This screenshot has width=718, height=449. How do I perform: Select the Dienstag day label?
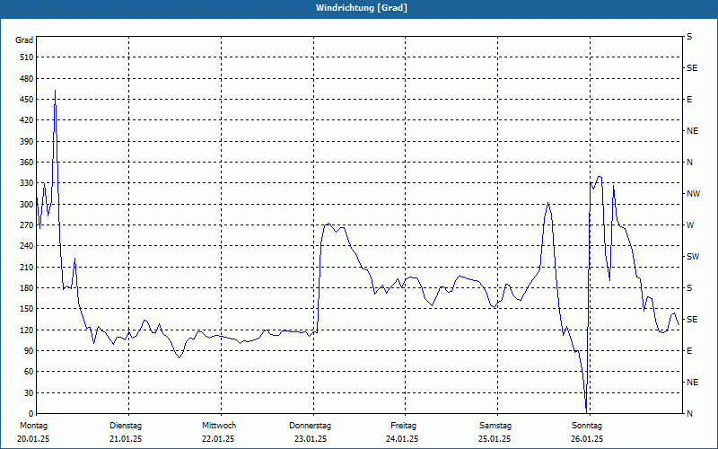[x=126, y=426]
